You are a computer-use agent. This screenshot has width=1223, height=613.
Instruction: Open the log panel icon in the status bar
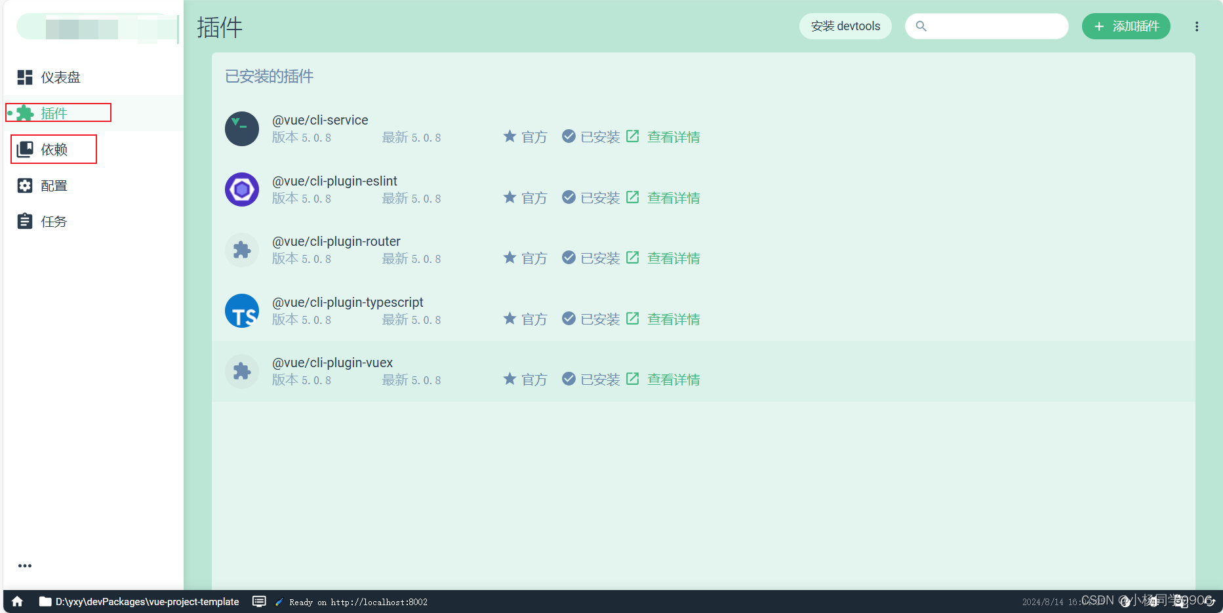coord(259,601)
